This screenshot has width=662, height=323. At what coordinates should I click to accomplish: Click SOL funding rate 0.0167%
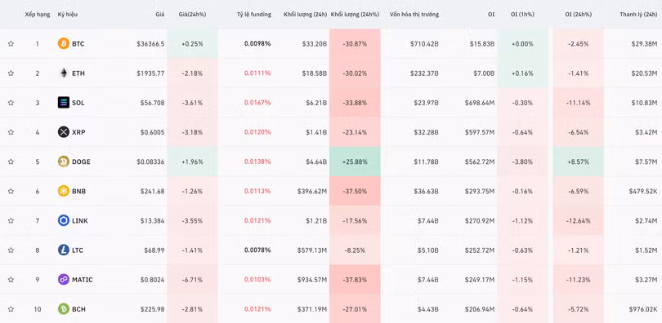pyautogui.click(x=257, y=103)
